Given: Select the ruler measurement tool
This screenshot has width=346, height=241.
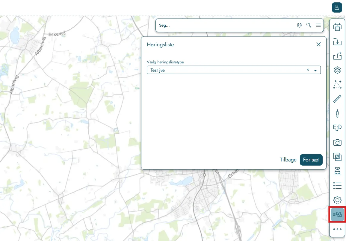Looking at the screenshot, I should 337,99.
